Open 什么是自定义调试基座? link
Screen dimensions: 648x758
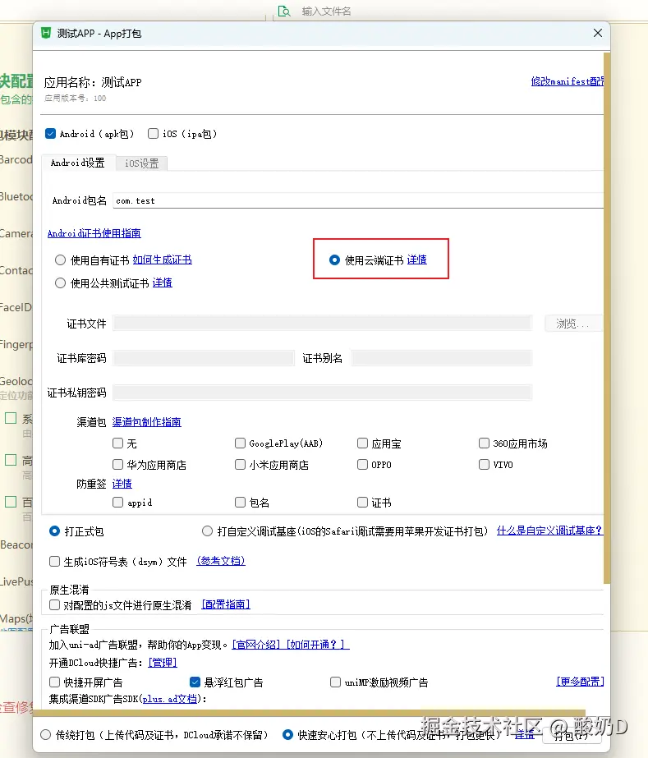(x=549, y=531)
